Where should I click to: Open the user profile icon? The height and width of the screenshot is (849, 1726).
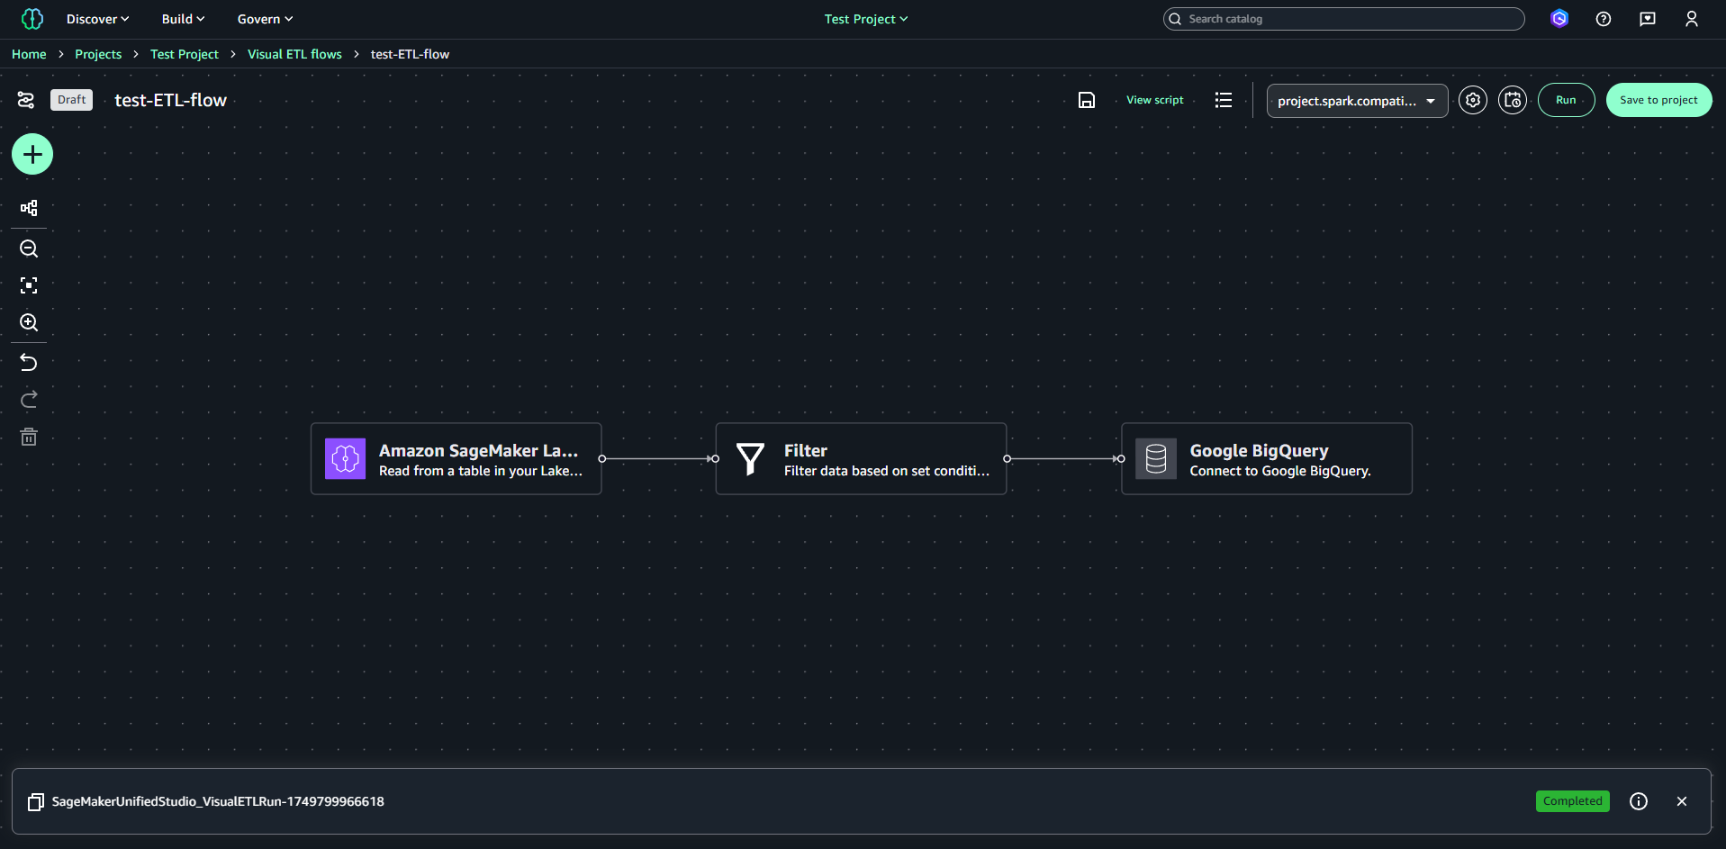1692,19
